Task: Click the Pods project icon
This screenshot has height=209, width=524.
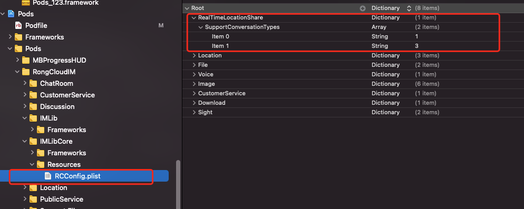Action: (11, 14)
